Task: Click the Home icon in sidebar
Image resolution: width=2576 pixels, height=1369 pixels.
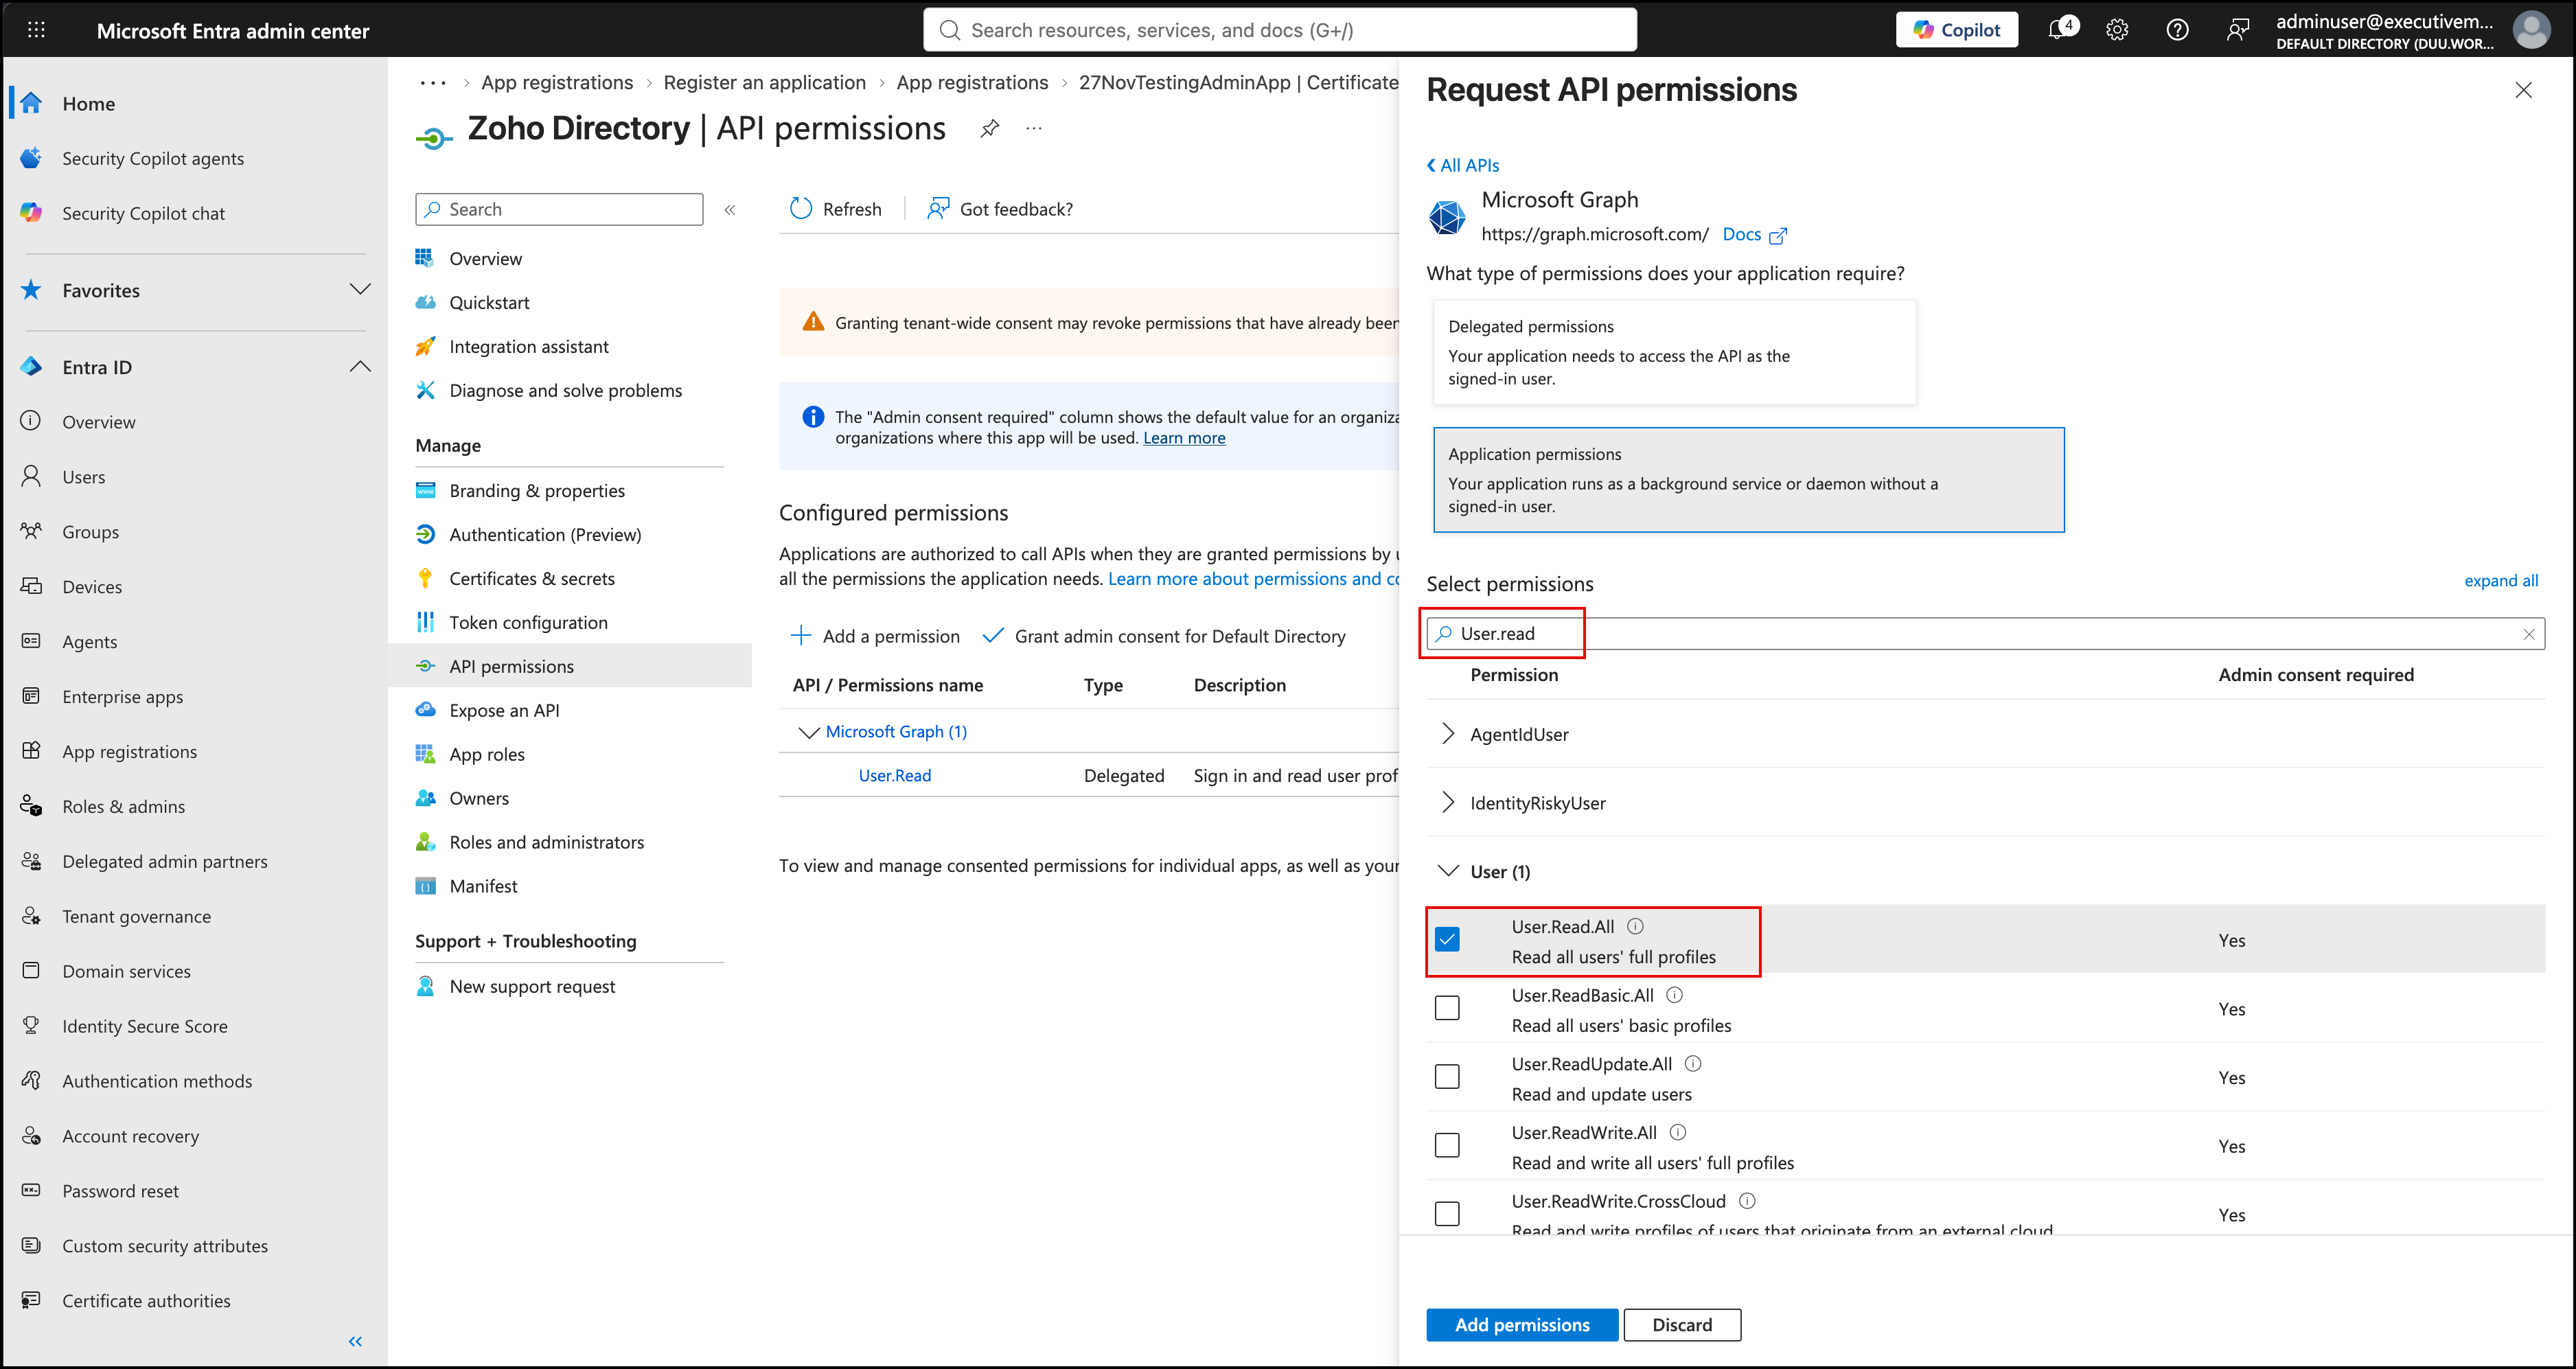Action: pos(31,103)
